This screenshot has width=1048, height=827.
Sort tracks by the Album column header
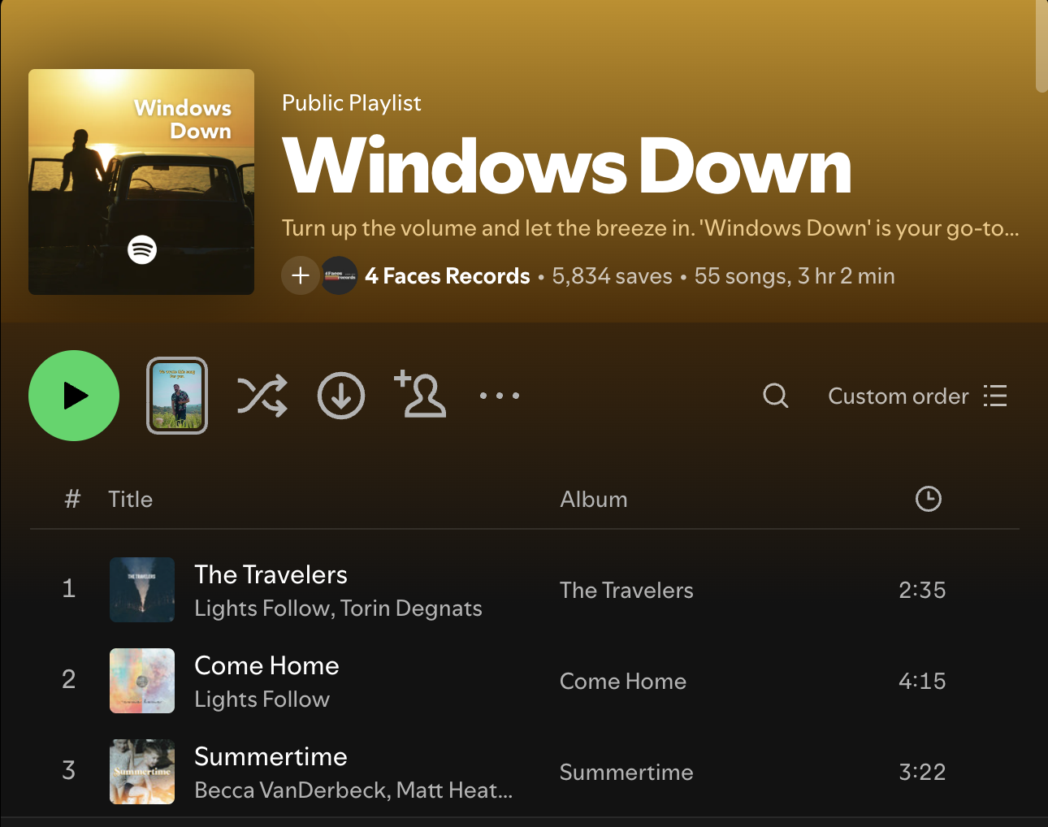tap(594, 499)
